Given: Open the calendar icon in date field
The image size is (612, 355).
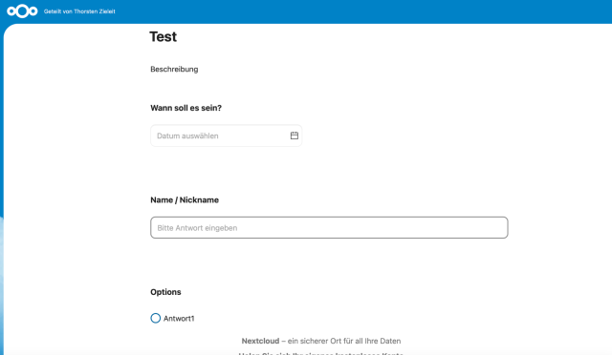Looking at the screenshot, I should [x=295, y=136].
